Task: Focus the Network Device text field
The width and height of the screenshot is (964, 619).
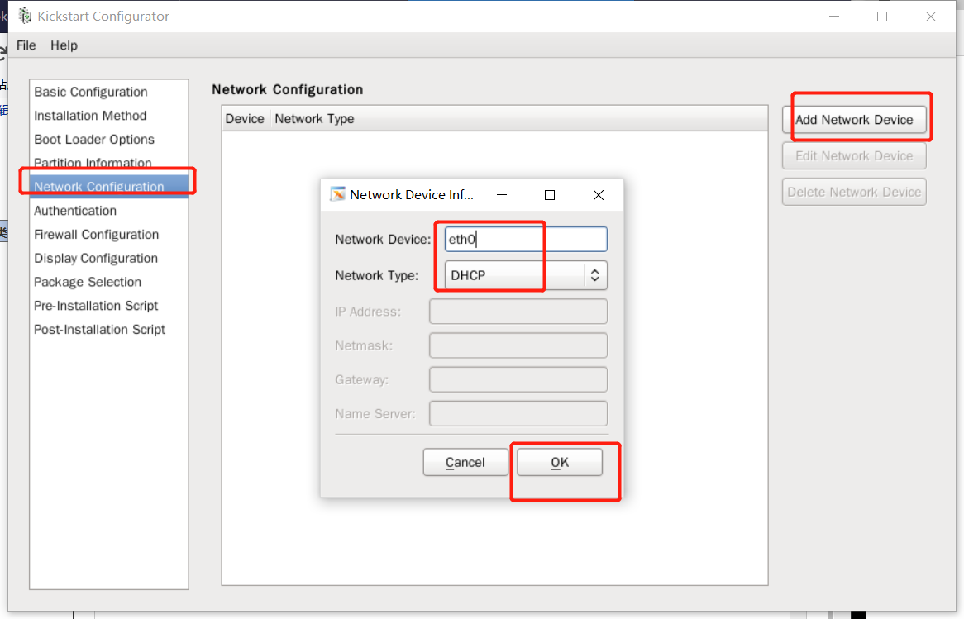Action: [x=526, y=239]
